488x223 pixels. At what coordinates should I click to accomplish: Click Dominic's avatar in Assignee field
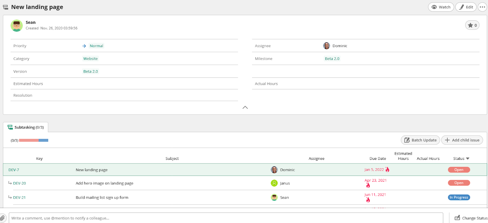click(326, 46)
